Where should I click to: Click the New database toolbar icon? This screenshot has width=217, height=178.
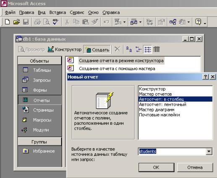[7, 22]
